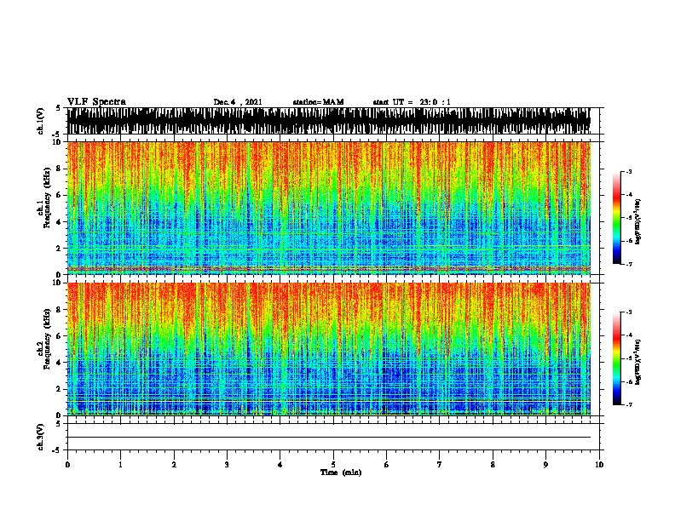This screenshot has height=521, width=675.
Task: Click the '10' kHz tick of ch.2 frequency axis
Action: click(58, 283)
